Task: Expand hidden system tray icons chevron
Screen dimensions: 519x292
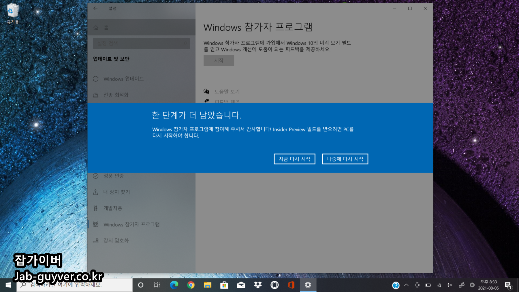Action: coord(407,285)
